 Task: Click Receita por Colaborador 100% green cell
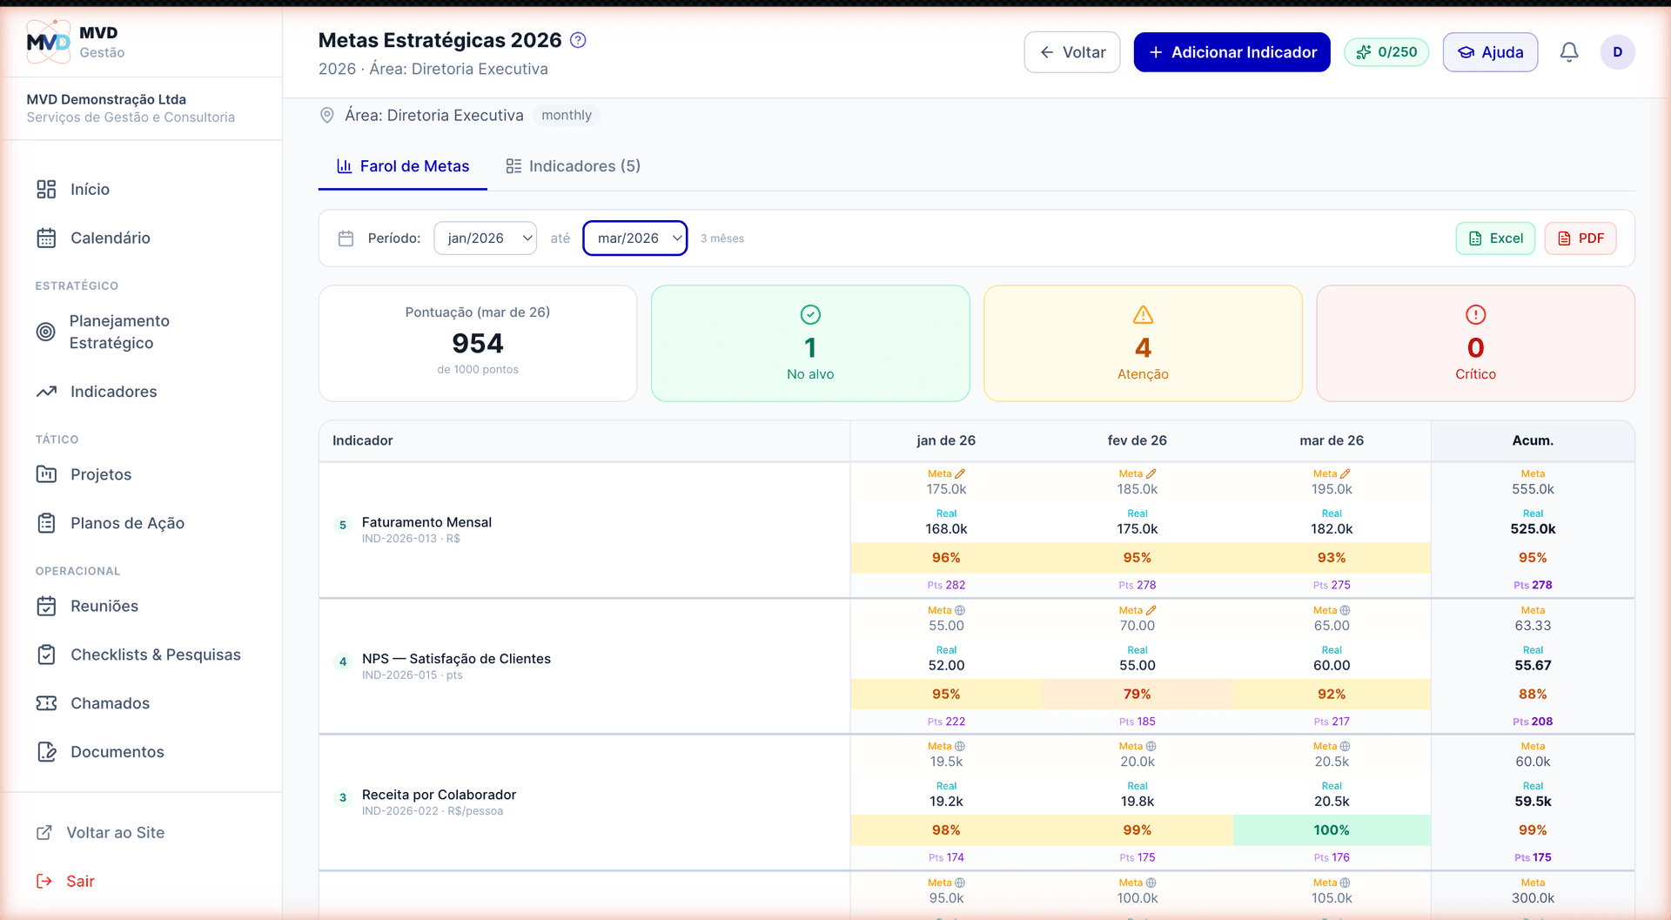(x=1332, y=830)
